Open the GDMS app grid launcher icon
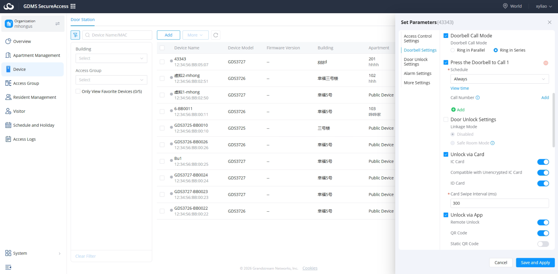The height and width of the screenshot is (274, 558). pos(73,6)
